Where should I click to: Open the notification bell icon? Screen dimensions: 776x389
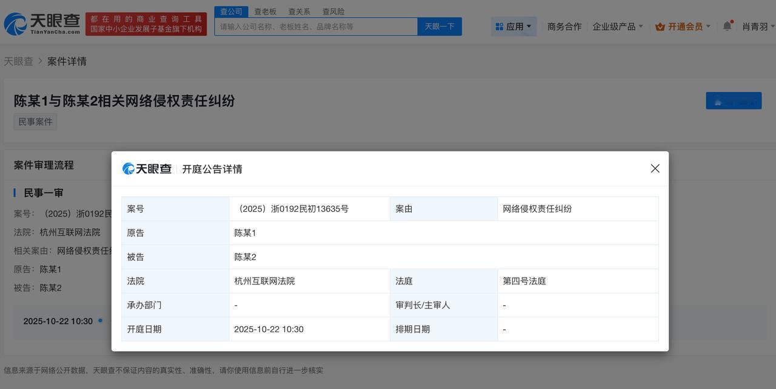tap(727, 26)
